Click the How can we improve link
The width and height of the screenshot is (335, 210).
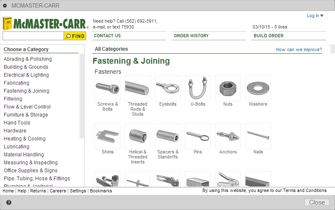(299, 49)
